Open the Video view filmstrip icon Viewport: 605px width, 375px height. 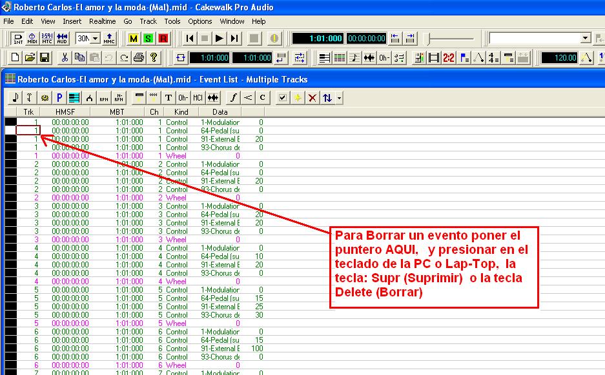coord(434,58)
